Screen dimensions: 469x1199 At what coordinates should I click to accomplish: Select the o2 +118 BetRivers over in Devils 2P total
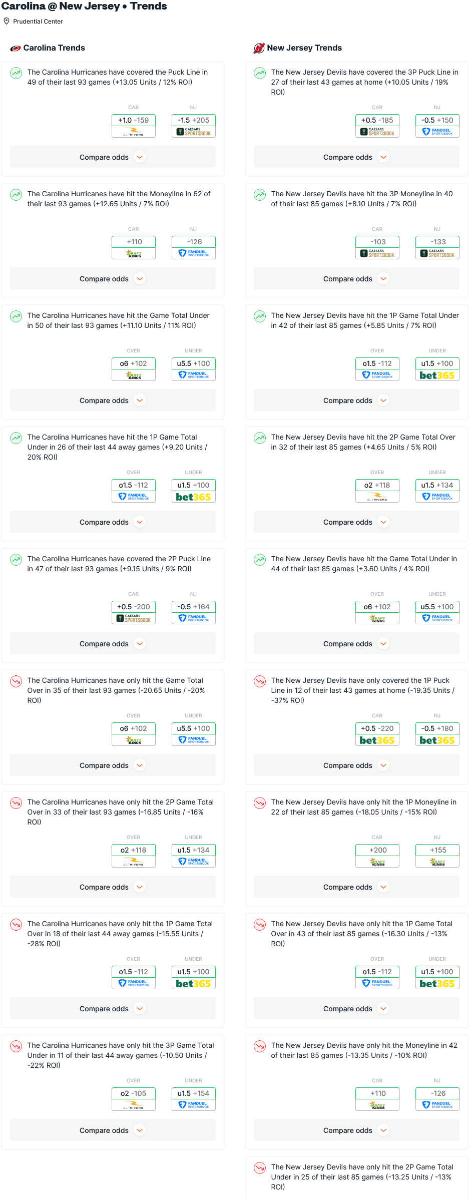pos(377,490)
